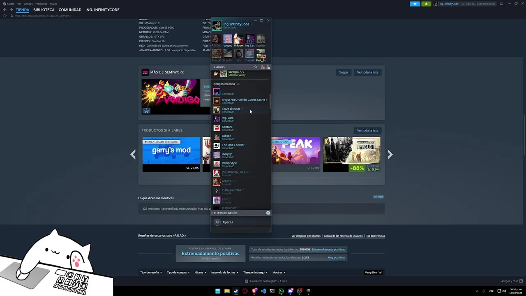
Task: Open the green notifications bell
Action: (426, 4)
